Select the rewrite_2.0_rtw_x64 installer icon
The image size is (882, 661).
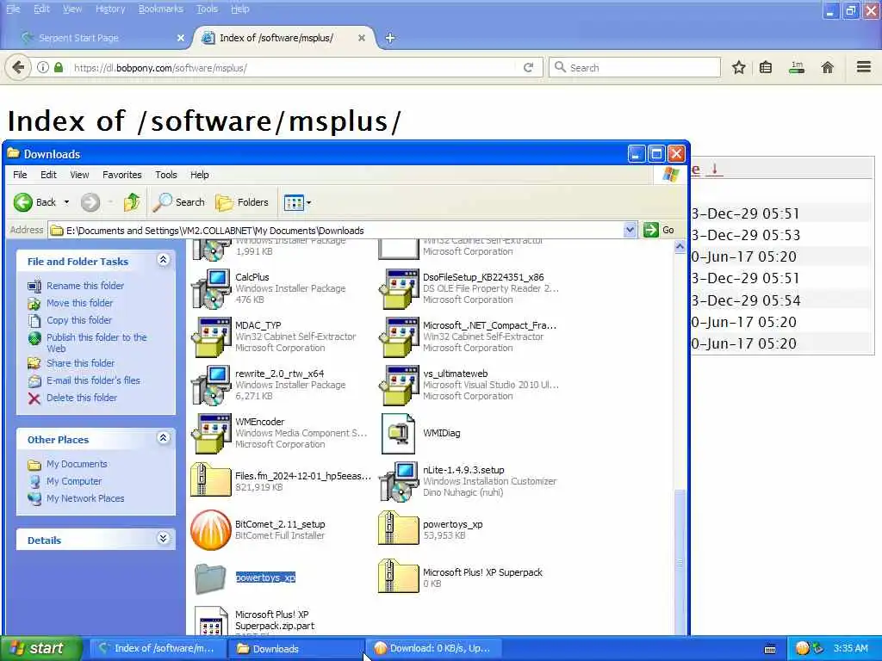coord(211,385)
